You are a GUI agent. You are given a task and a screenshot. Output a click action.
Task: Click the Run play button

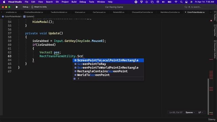(17, 7)
